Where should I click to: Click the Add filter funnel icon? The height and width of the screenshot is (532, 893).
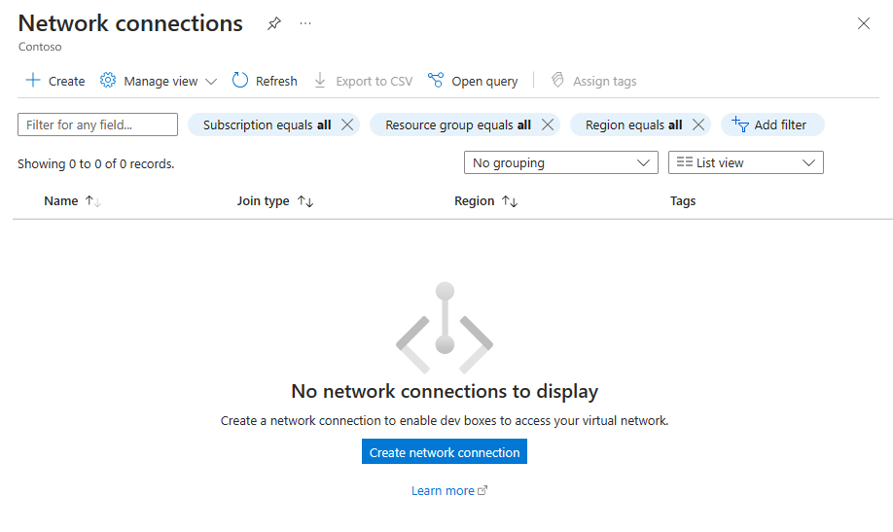[740, 124]
